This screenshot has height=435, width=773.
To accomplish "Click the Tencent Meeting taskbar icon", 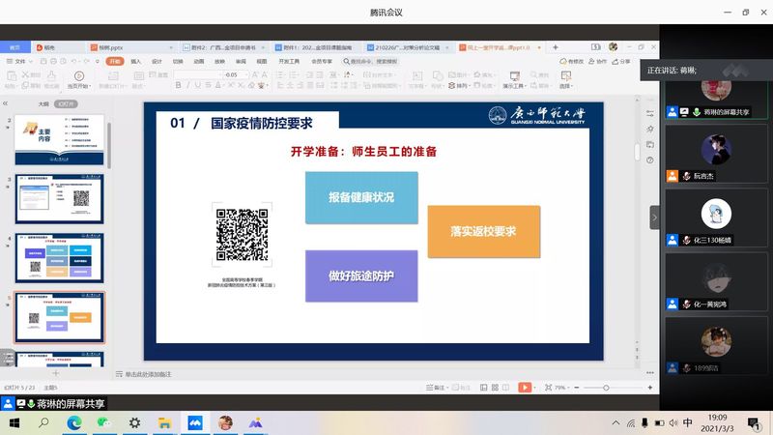I will point(194,422).
